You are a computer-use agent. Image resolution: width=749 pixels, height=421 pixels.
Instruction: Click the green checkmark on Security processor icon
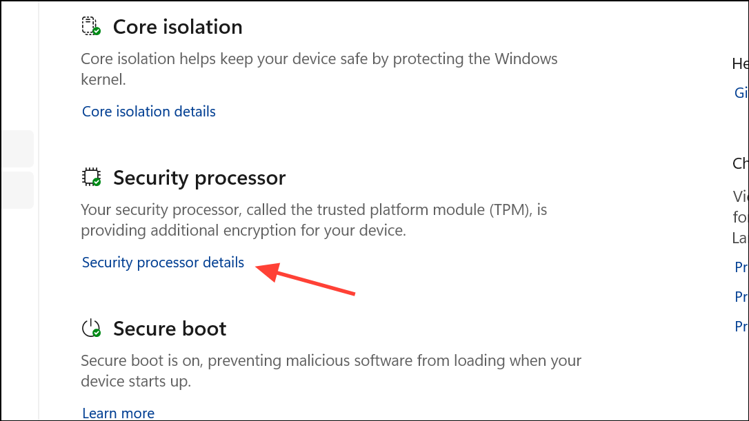[97, 183]
